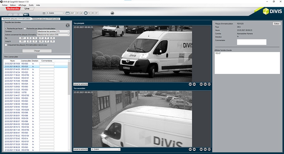This screenshot has height=154, width=284.
Task: Open the Outils menu
Action: (x=31, y=5)
